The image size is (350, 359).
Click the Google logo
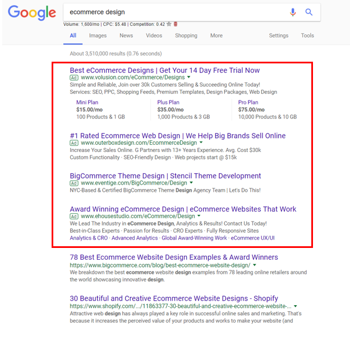pyautogui.click(x=32, y=12)
